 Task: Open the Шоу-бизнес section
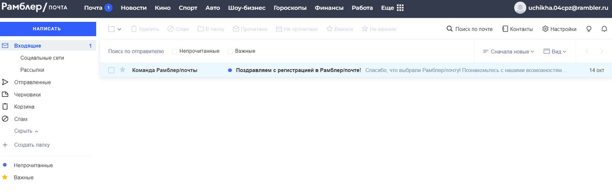(247, 8)
